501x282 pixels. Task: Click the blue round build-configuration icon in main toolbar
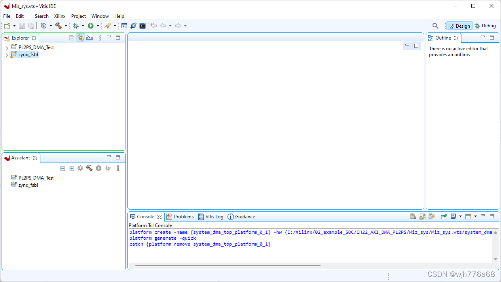click(44, 26)
